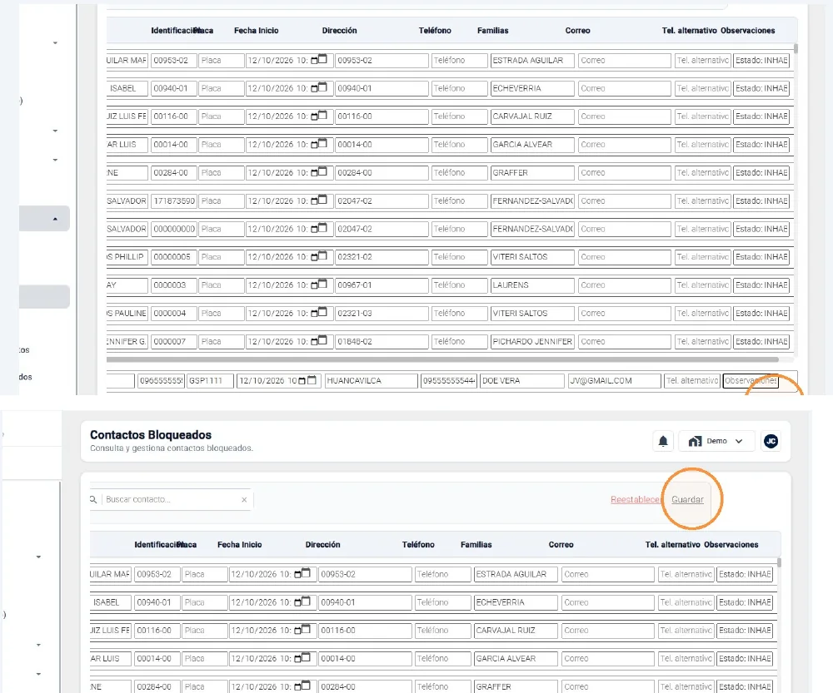Click the Observaciones field in the DOE VERA row
Image resolution: width=833 pixels, height=693 pixels.
coord(751,380)
